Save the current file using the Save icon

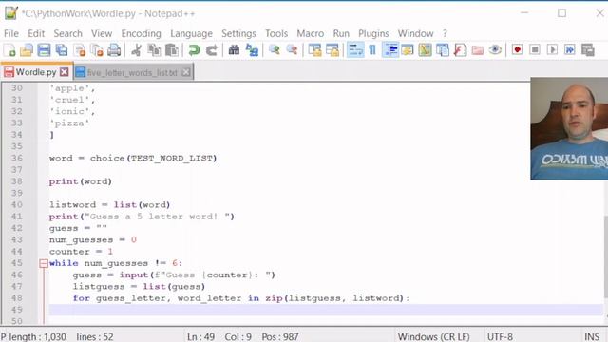pyautogui.click(x=44, y=50)
